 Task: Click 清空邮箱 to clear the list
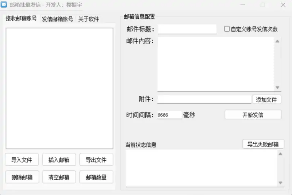coord(59,177)
